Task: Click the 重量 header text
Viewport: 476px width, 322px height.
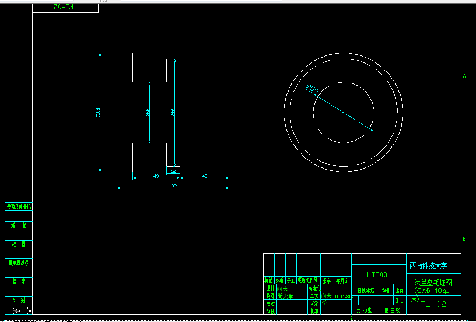Action: coord(386,290)
